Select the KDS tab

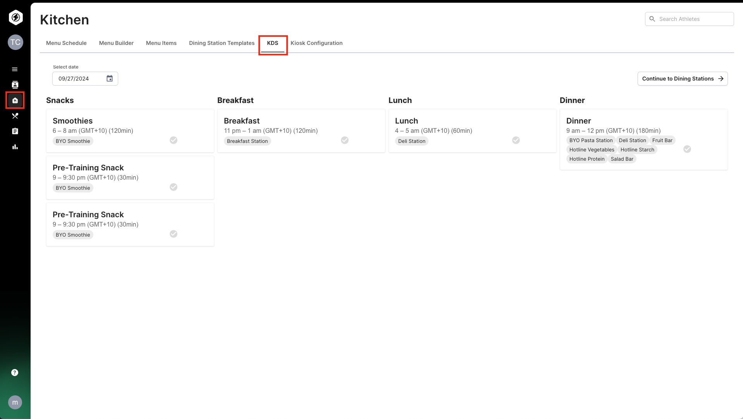click(x=273, y=43)
